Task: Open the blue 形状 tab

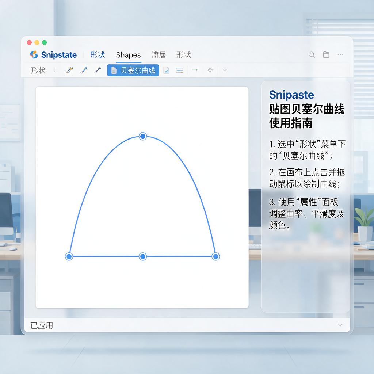Action: point(98,55)
